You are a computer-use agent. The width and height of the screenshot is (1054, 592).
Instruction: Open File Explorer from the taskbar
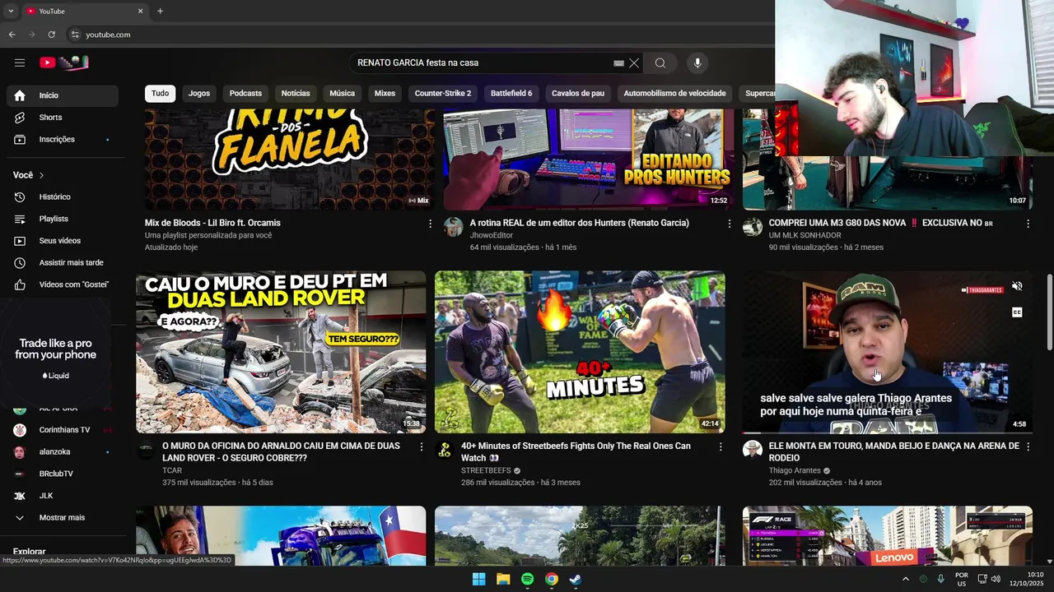click(x=503, y=579)
